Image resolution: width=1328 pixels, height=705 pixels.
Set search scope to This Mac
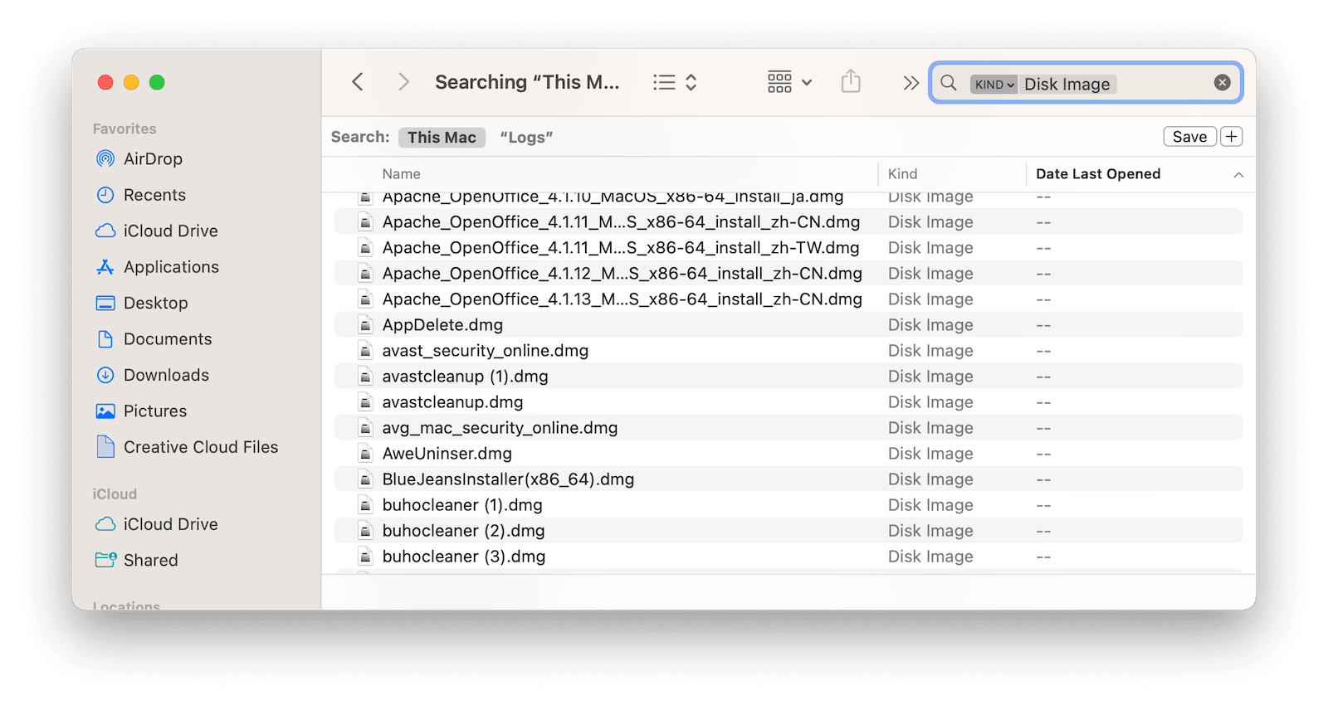442,138
